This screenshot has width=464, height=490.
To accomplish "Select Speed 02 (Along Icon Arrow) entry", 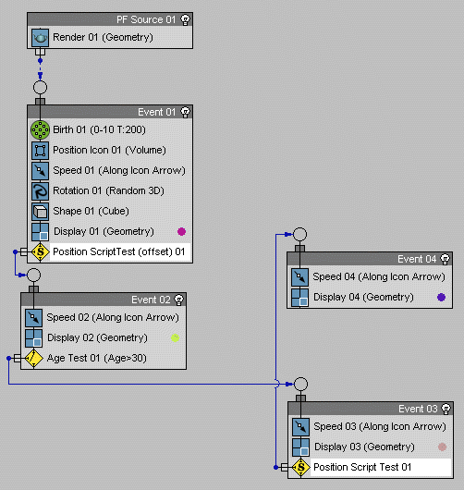I will tap(113, 317).
